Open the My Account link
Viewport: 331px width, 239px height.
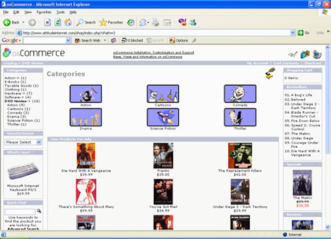[258, 63]
